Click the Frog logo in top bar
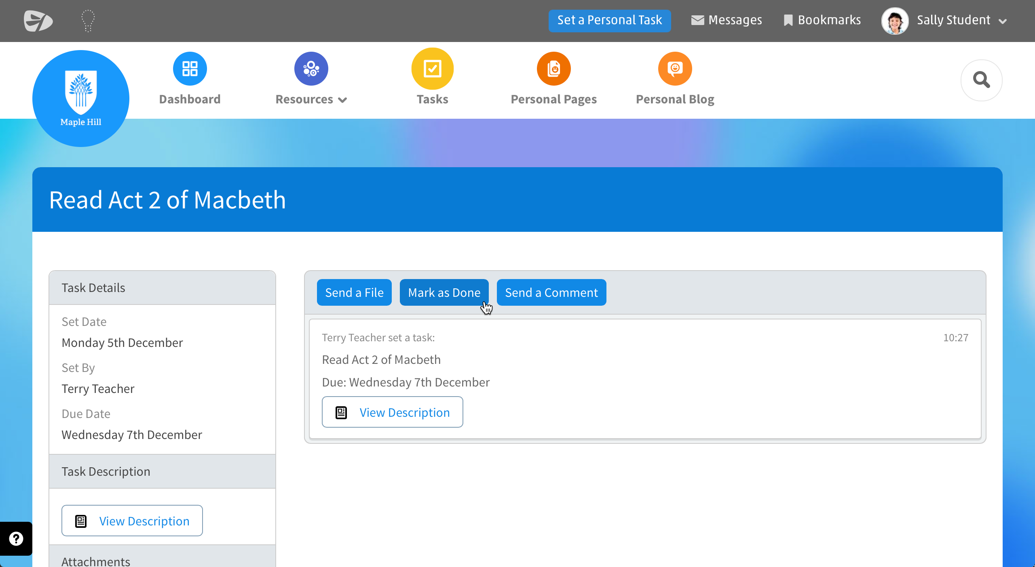The image size is (1035, 567). coord(38,21)
